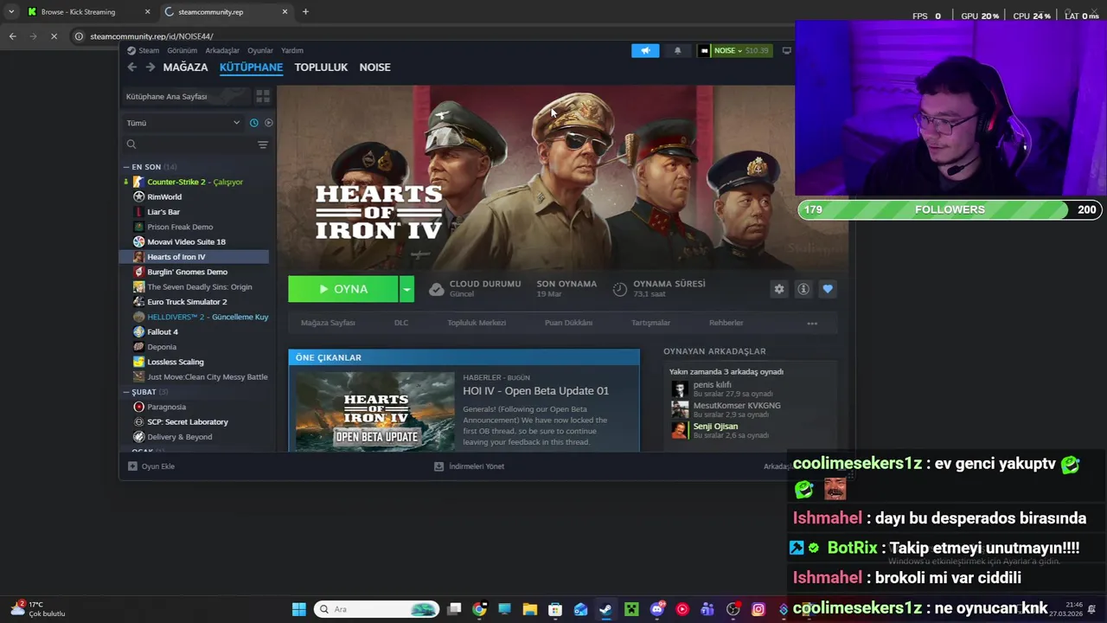
Task: Open İndirmeleri Yönet downloads manager
Action: coord(470,466)
